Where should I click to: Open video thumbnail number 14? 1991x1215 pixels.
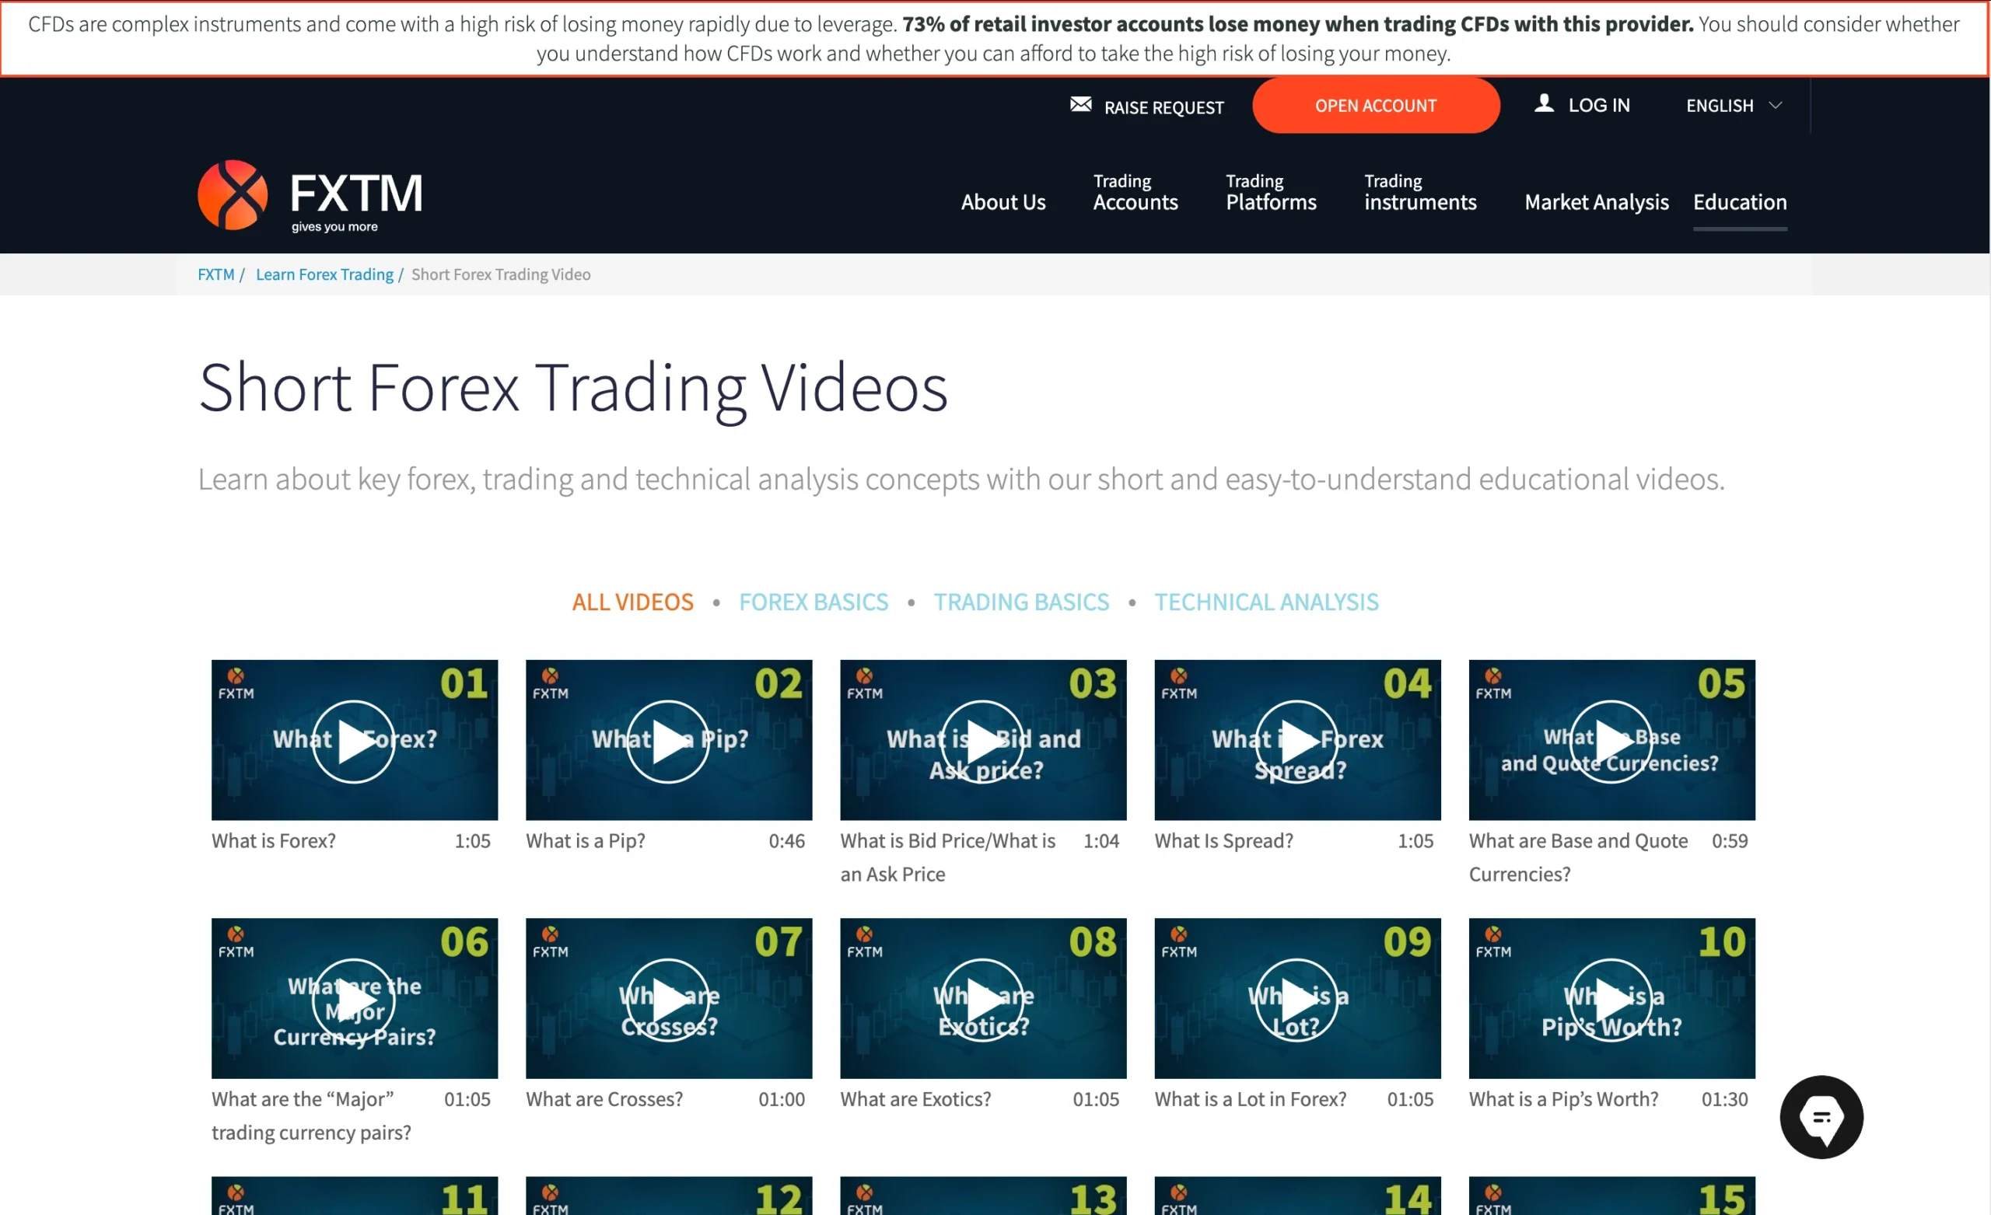point(1297,1196)
